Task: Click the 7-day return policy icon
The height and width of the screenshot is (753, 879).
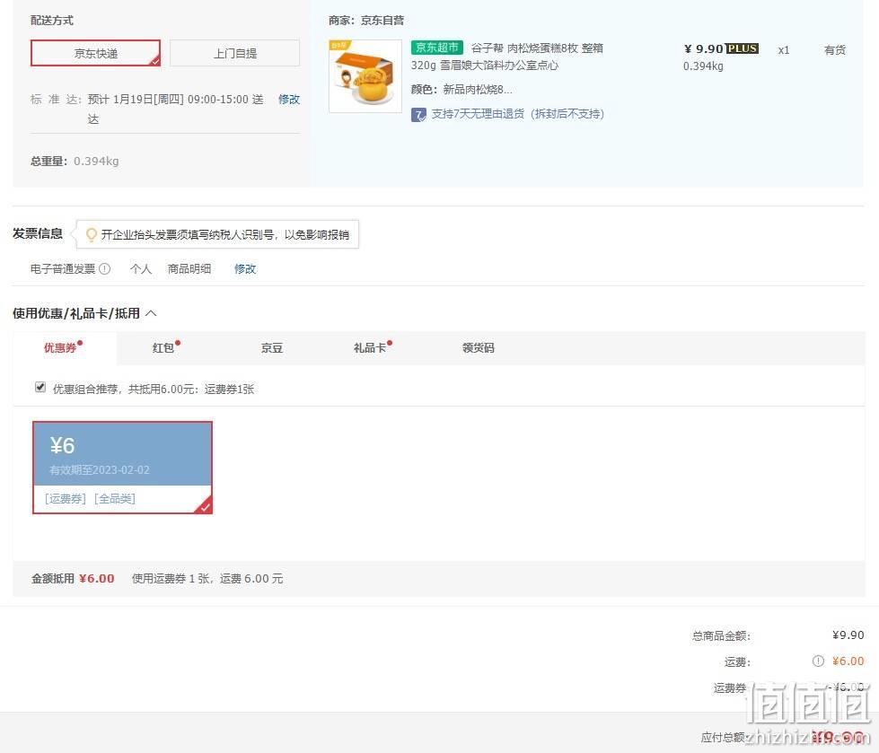Action: [418, 114]
